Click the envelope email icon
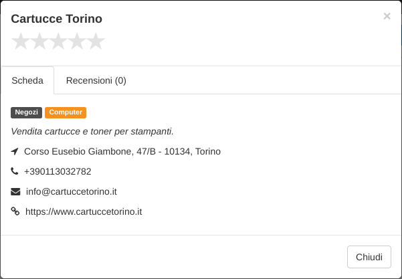Screen dimensions: 402x279 [x=15, y=191]
